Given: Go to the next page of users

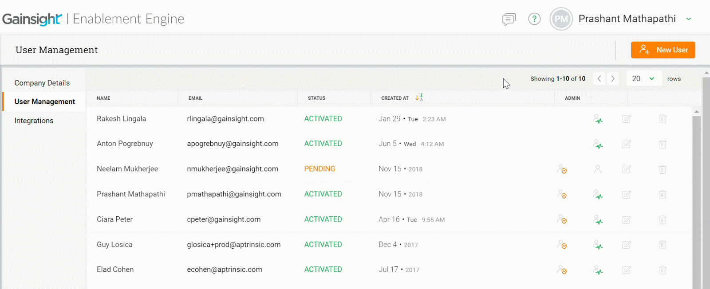Looking at the screenshot, I should 613,78.
